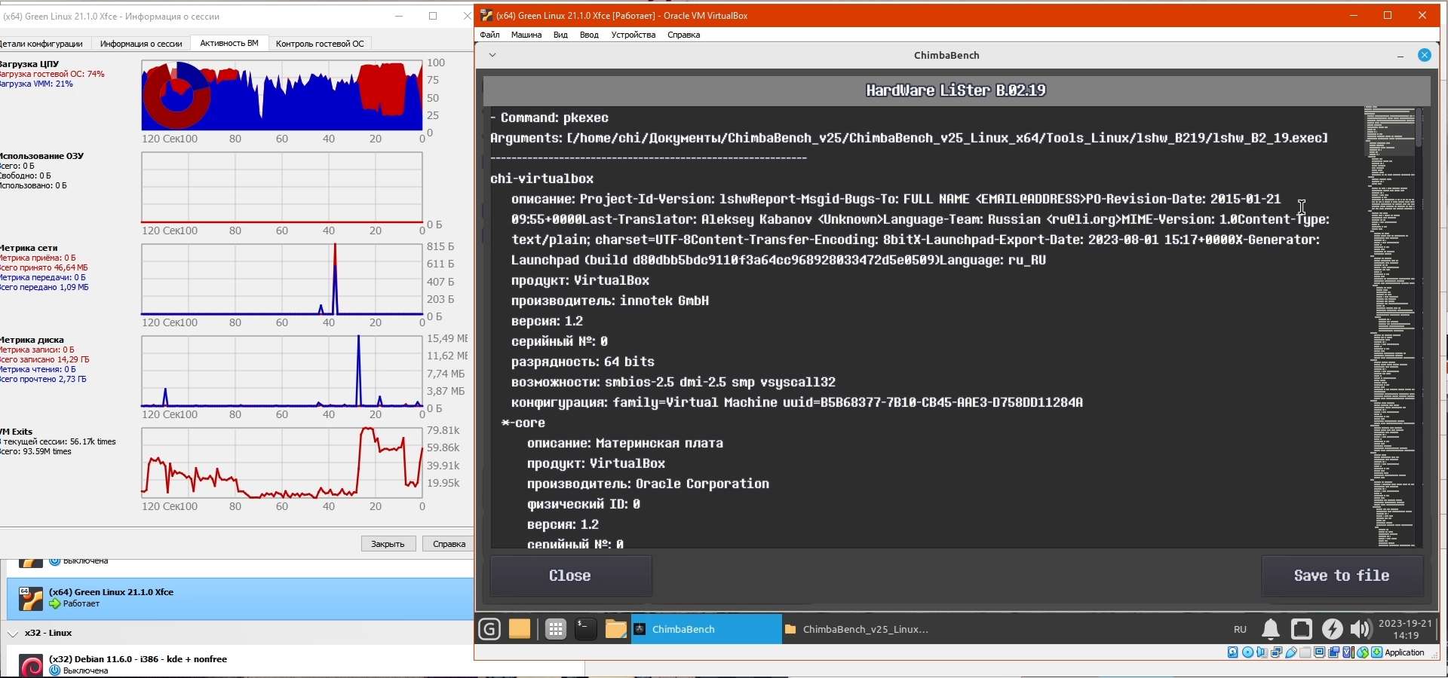Screen dimensions: 1448x678
Task: Click the 'производитель: Oracle Corporation' line
Action: coord(648,484)
